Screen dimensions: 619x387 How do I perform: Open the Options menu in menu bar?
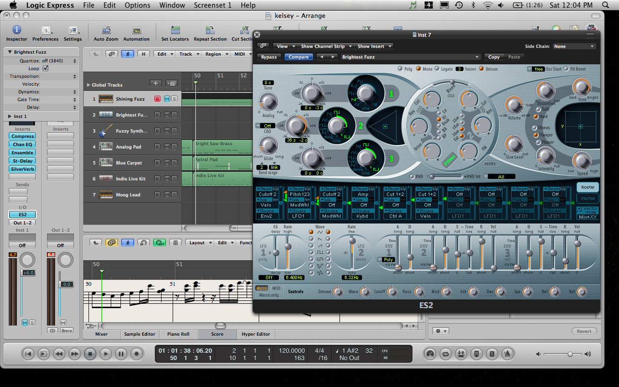tap(137, 5)
